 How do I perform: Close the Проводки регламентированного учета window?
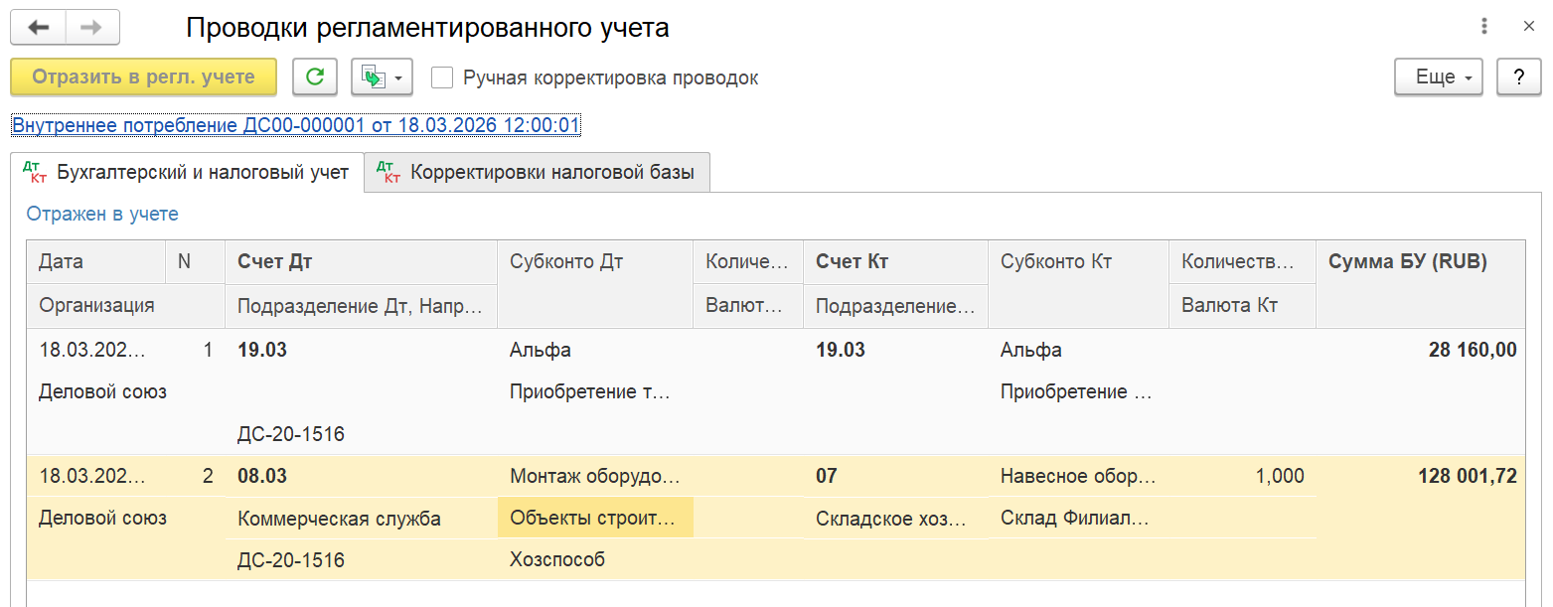coord(1529,27)
